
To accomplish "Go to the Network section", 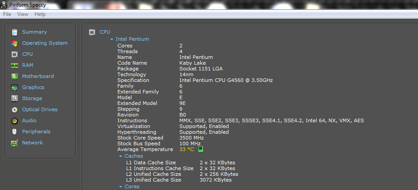I will point(32,143).
